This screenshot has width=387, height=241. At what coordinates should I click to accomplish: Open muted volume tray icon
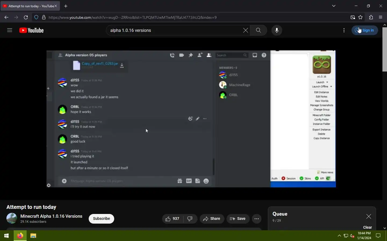(352, 236)
